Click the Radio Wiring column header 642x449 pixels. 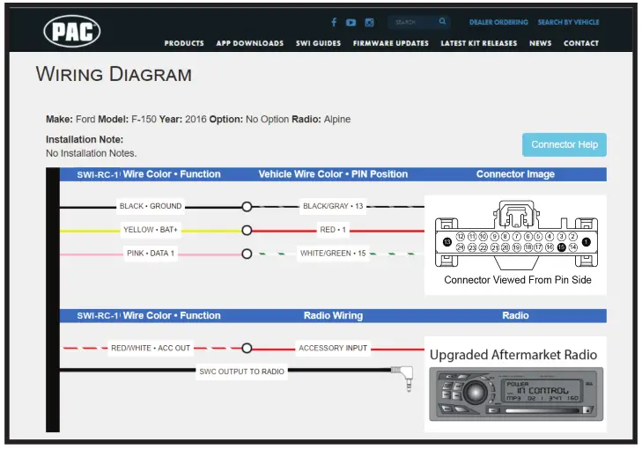pos(333,315)
